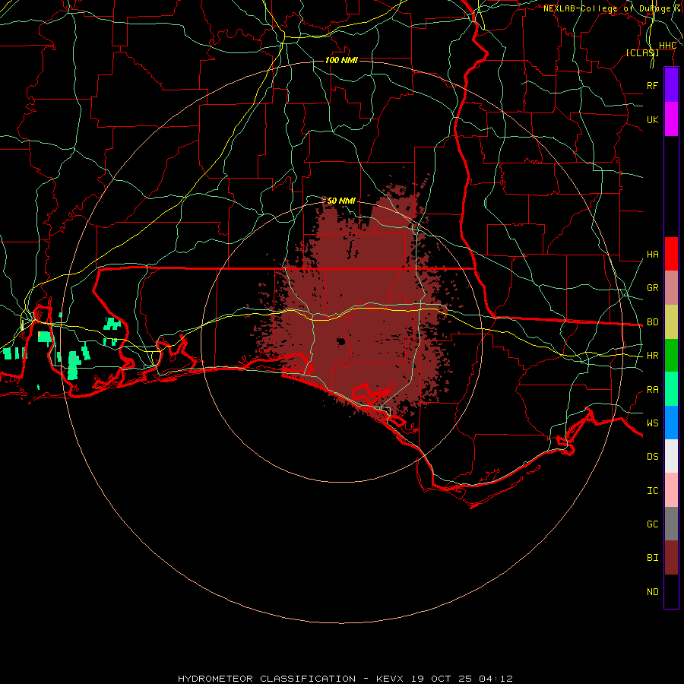Select the GC gray legend swatch
This screenshot has height=684, width=684.
point(671,524)
